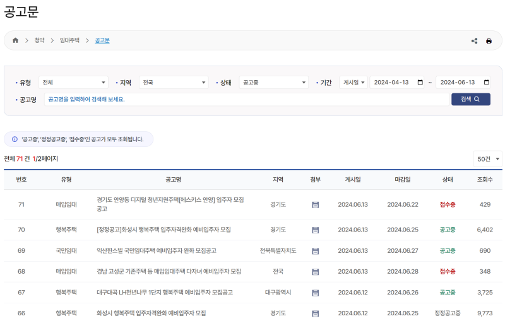Click the 첨부 column header
Image resolution: width=505 pixels, height=321 pixels.
tap(315, 180)
